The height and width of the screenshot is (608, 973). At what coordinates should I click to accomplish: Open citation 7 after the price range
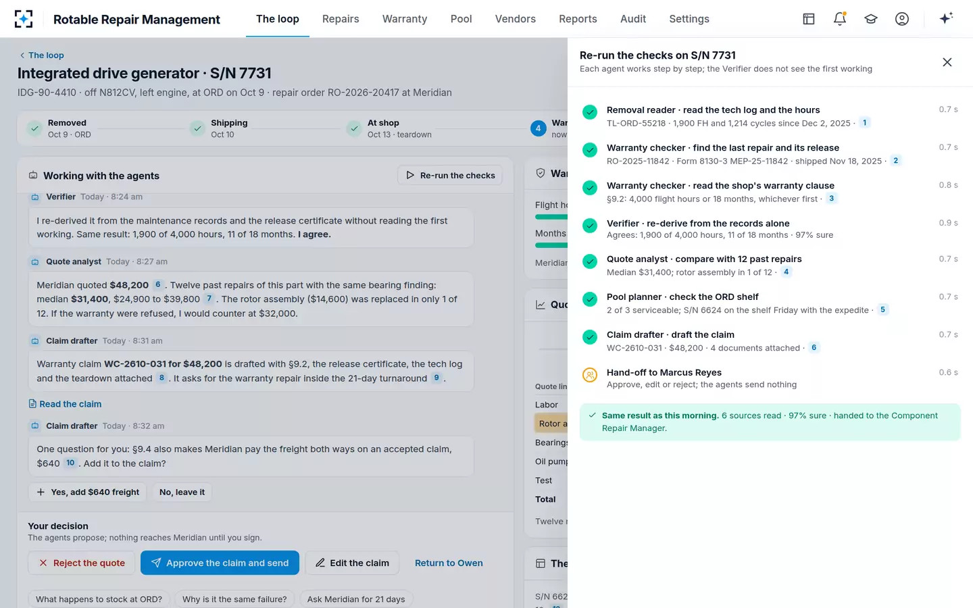209,299
